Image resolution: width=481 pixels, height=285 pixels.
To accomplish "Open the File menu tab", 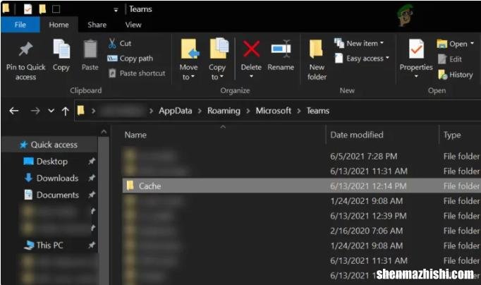I will click(20, 25).
